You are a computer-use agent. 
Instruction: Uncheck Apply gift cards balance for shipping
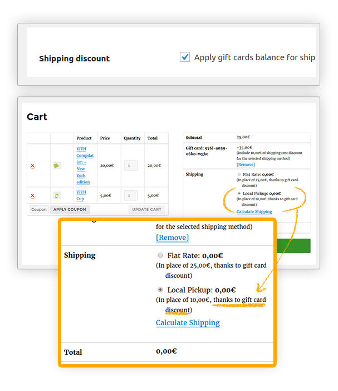point(185,57)
